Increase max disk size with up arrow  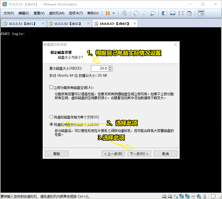point(110,67)
